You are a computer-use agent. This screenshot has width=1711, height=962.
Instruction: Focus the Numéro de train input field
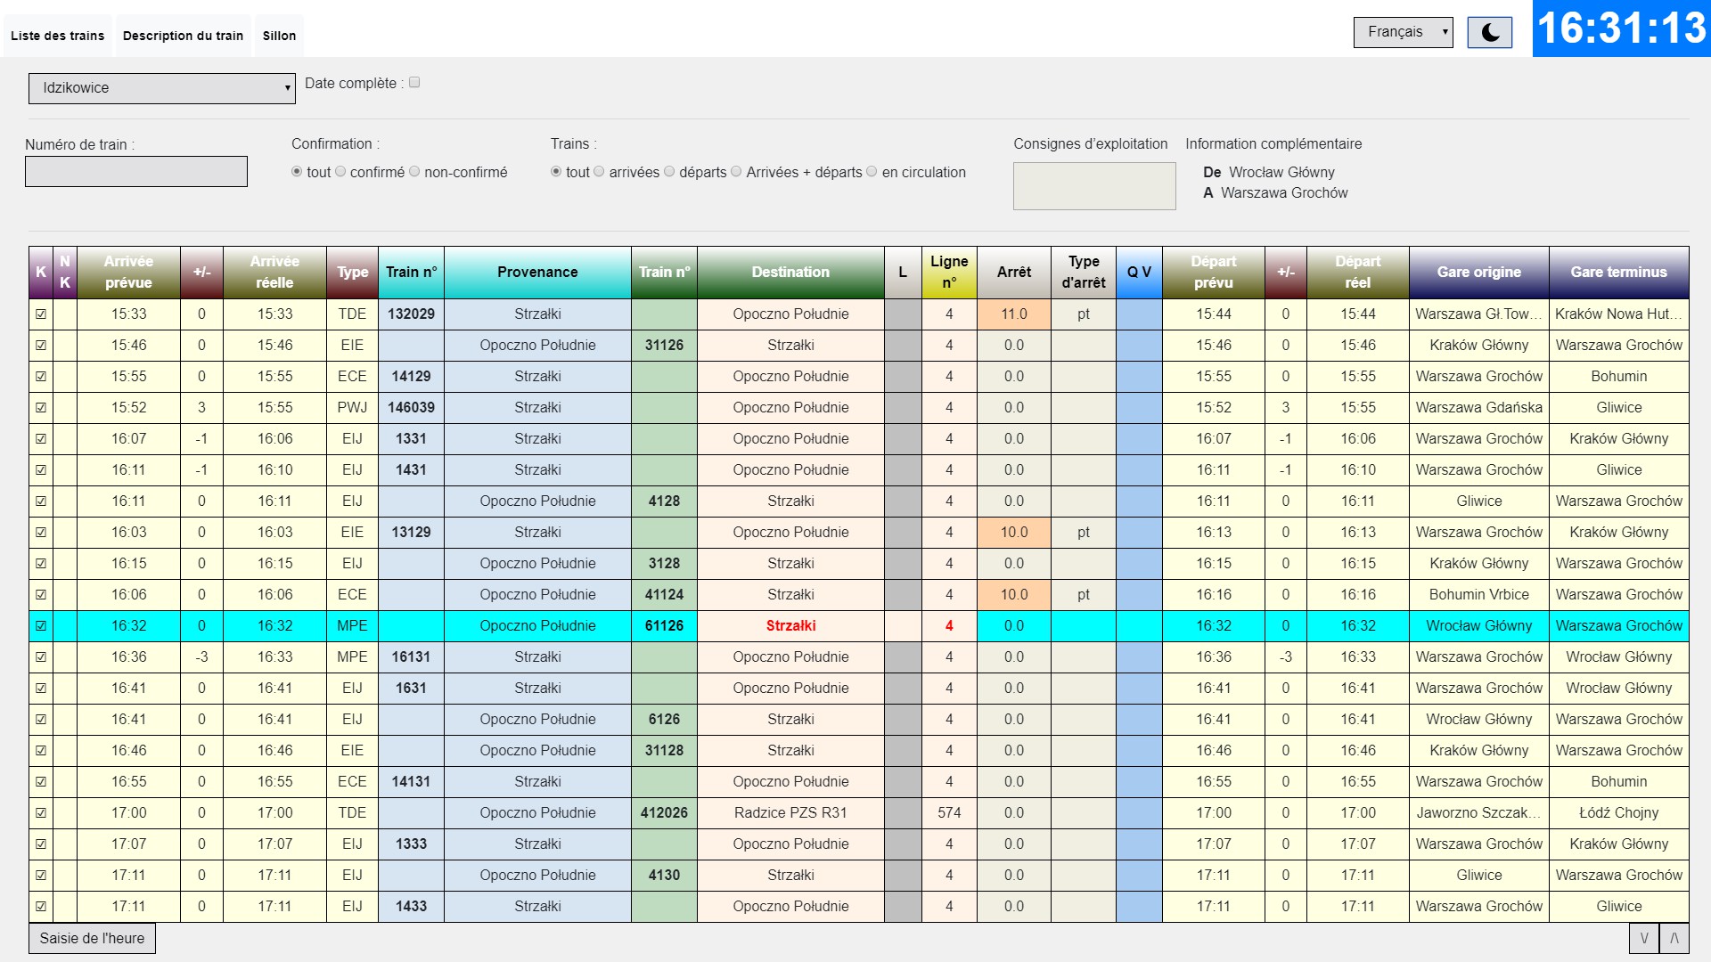136,172
